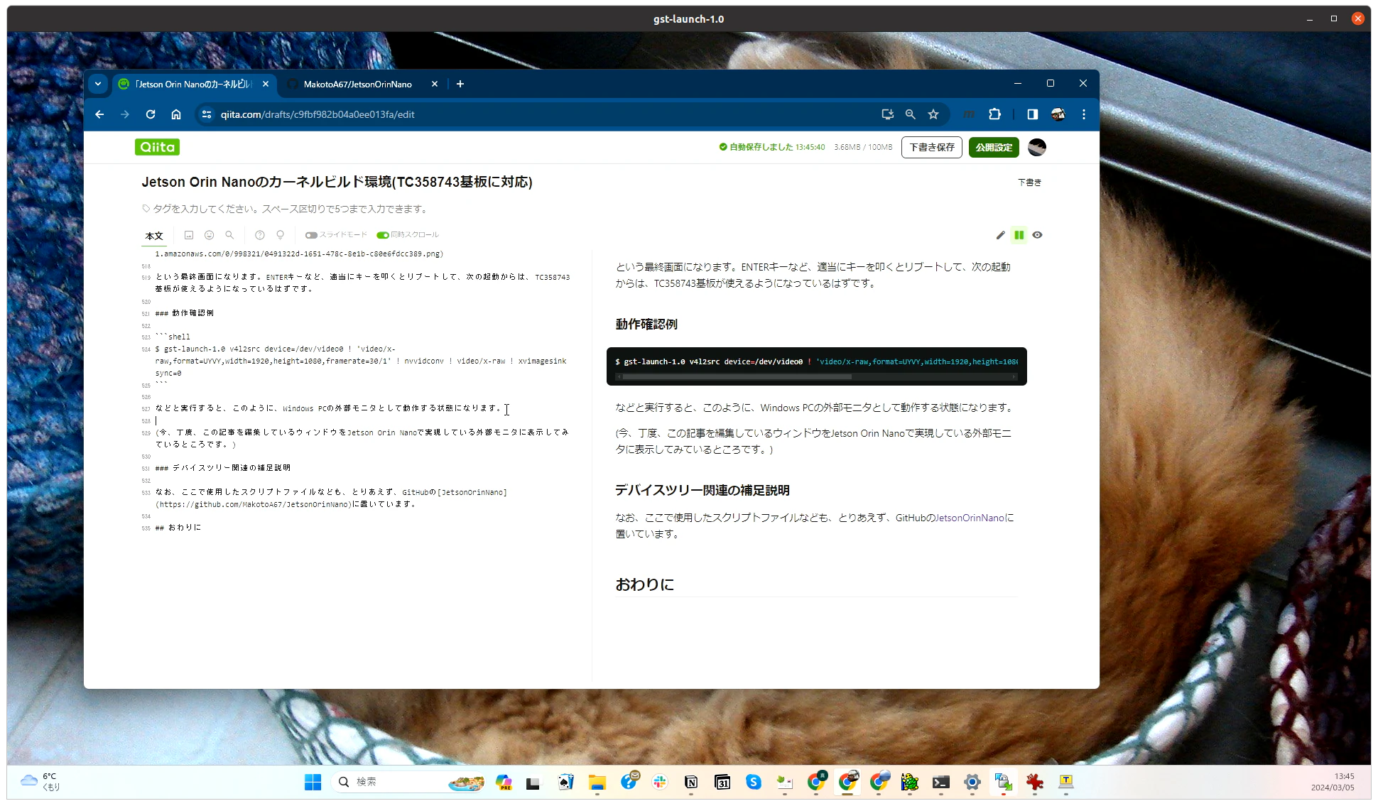1378x806 pixels.
Task: Show preview only with the eye icon
Action: pyautogui.click(x=1037, y=235)
